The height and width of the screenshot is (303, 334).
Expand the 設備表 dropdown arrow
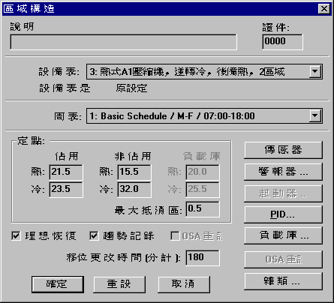click(315, 72)
